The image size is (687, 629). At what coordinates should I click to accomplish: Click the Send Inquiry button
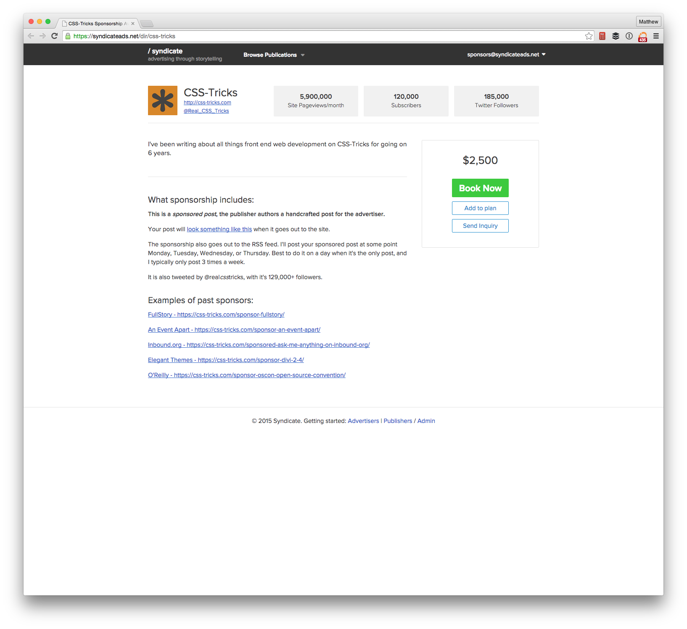(x=480, y=226)
